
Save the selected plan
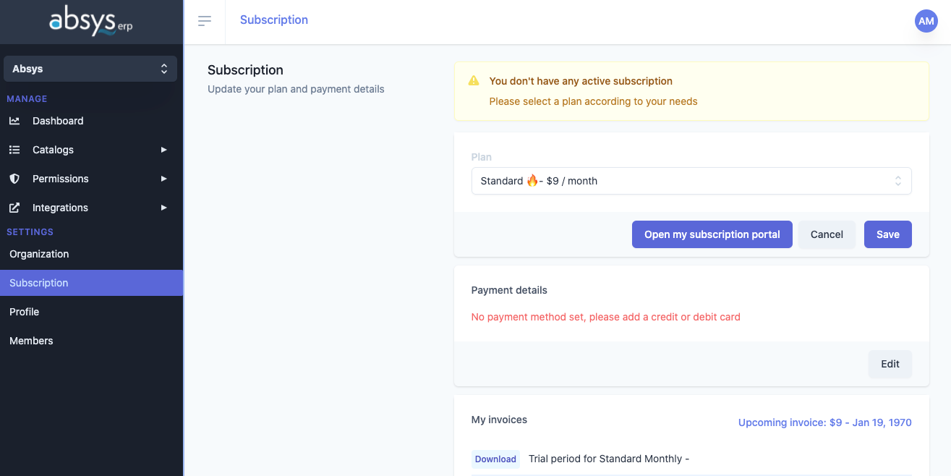pyautogui.click(x=887, y=234)
